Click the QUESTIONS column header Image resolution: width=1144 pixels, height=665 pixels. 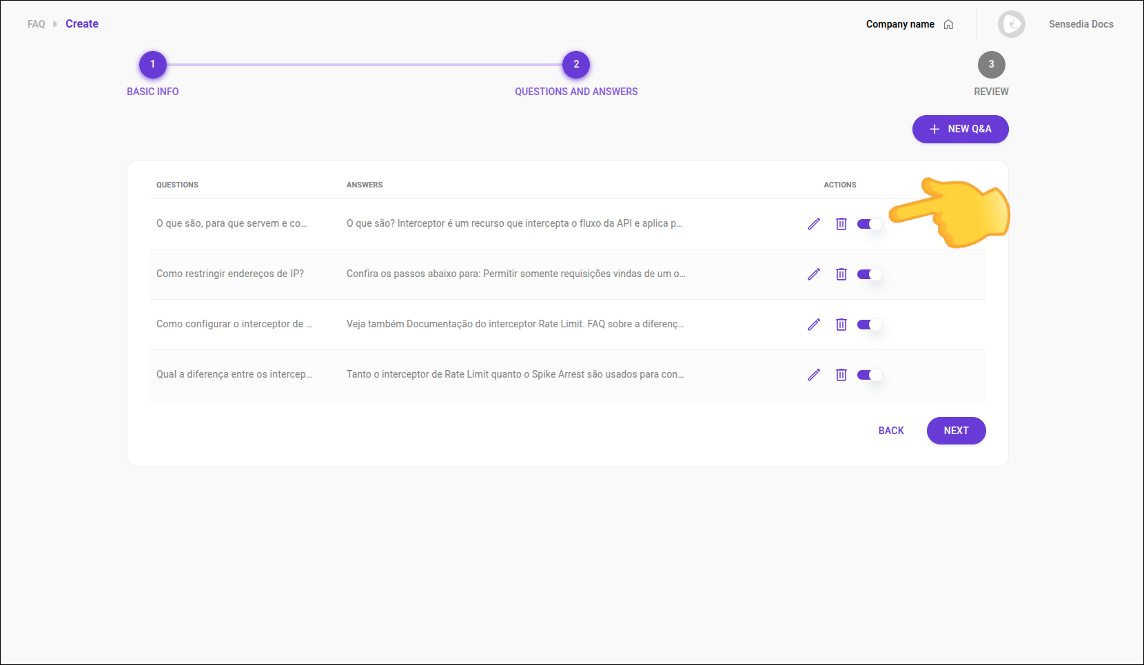[x=177, y=185]
